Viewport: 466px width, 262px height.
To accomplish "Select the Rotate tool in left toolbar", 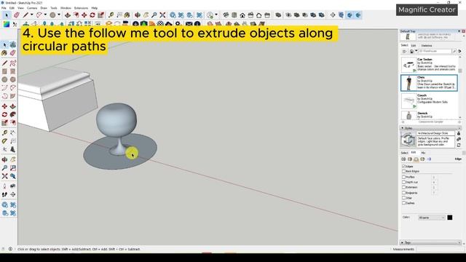I will pos(4,114).
